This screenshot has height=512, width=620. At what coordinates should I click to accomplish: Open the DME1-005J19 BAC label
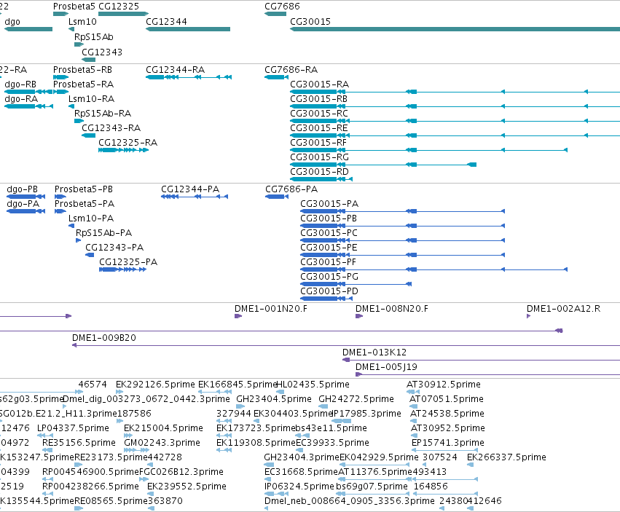(386, 367)
